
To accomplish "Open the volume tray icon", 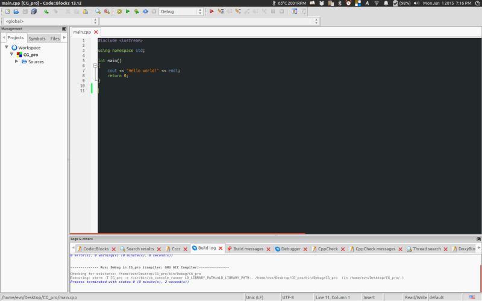I will point(416,3).
